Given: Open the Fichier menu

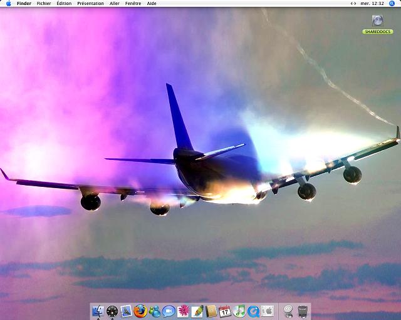Looking at the screenshot, I should coord(44,4).
